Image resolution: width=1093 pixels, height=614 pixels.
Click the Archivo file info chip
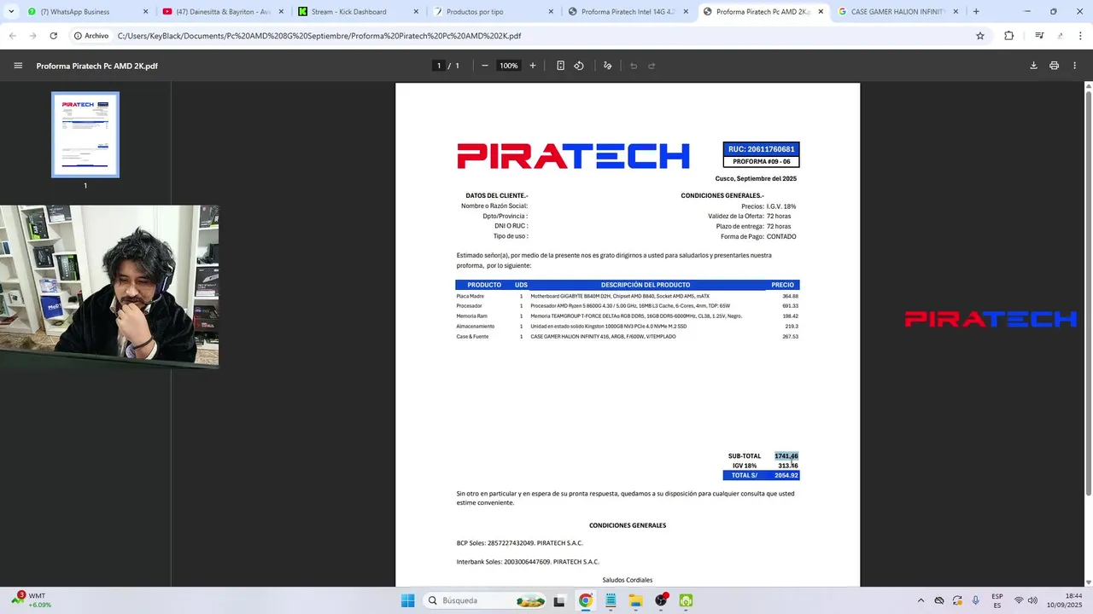tap(91, 36)
